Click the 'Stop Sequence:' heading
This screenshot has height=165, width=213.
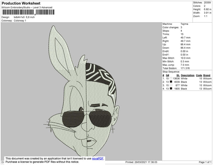[x=171, y=72]
